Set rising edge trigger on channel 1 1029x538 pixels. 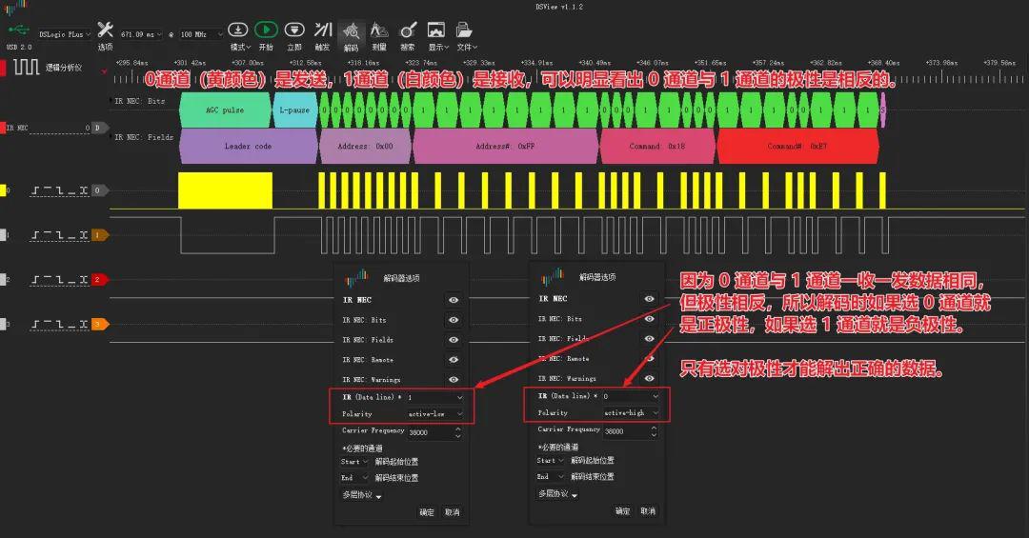tap(36, 235)
